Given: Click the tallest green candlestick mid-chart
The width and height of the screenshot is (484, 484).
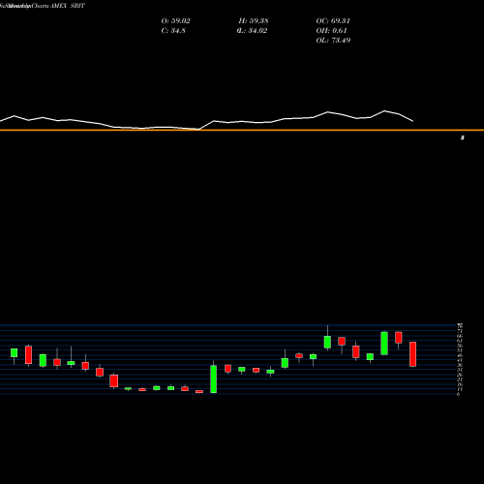Looking at the screenshot, I should pos(213,378).
